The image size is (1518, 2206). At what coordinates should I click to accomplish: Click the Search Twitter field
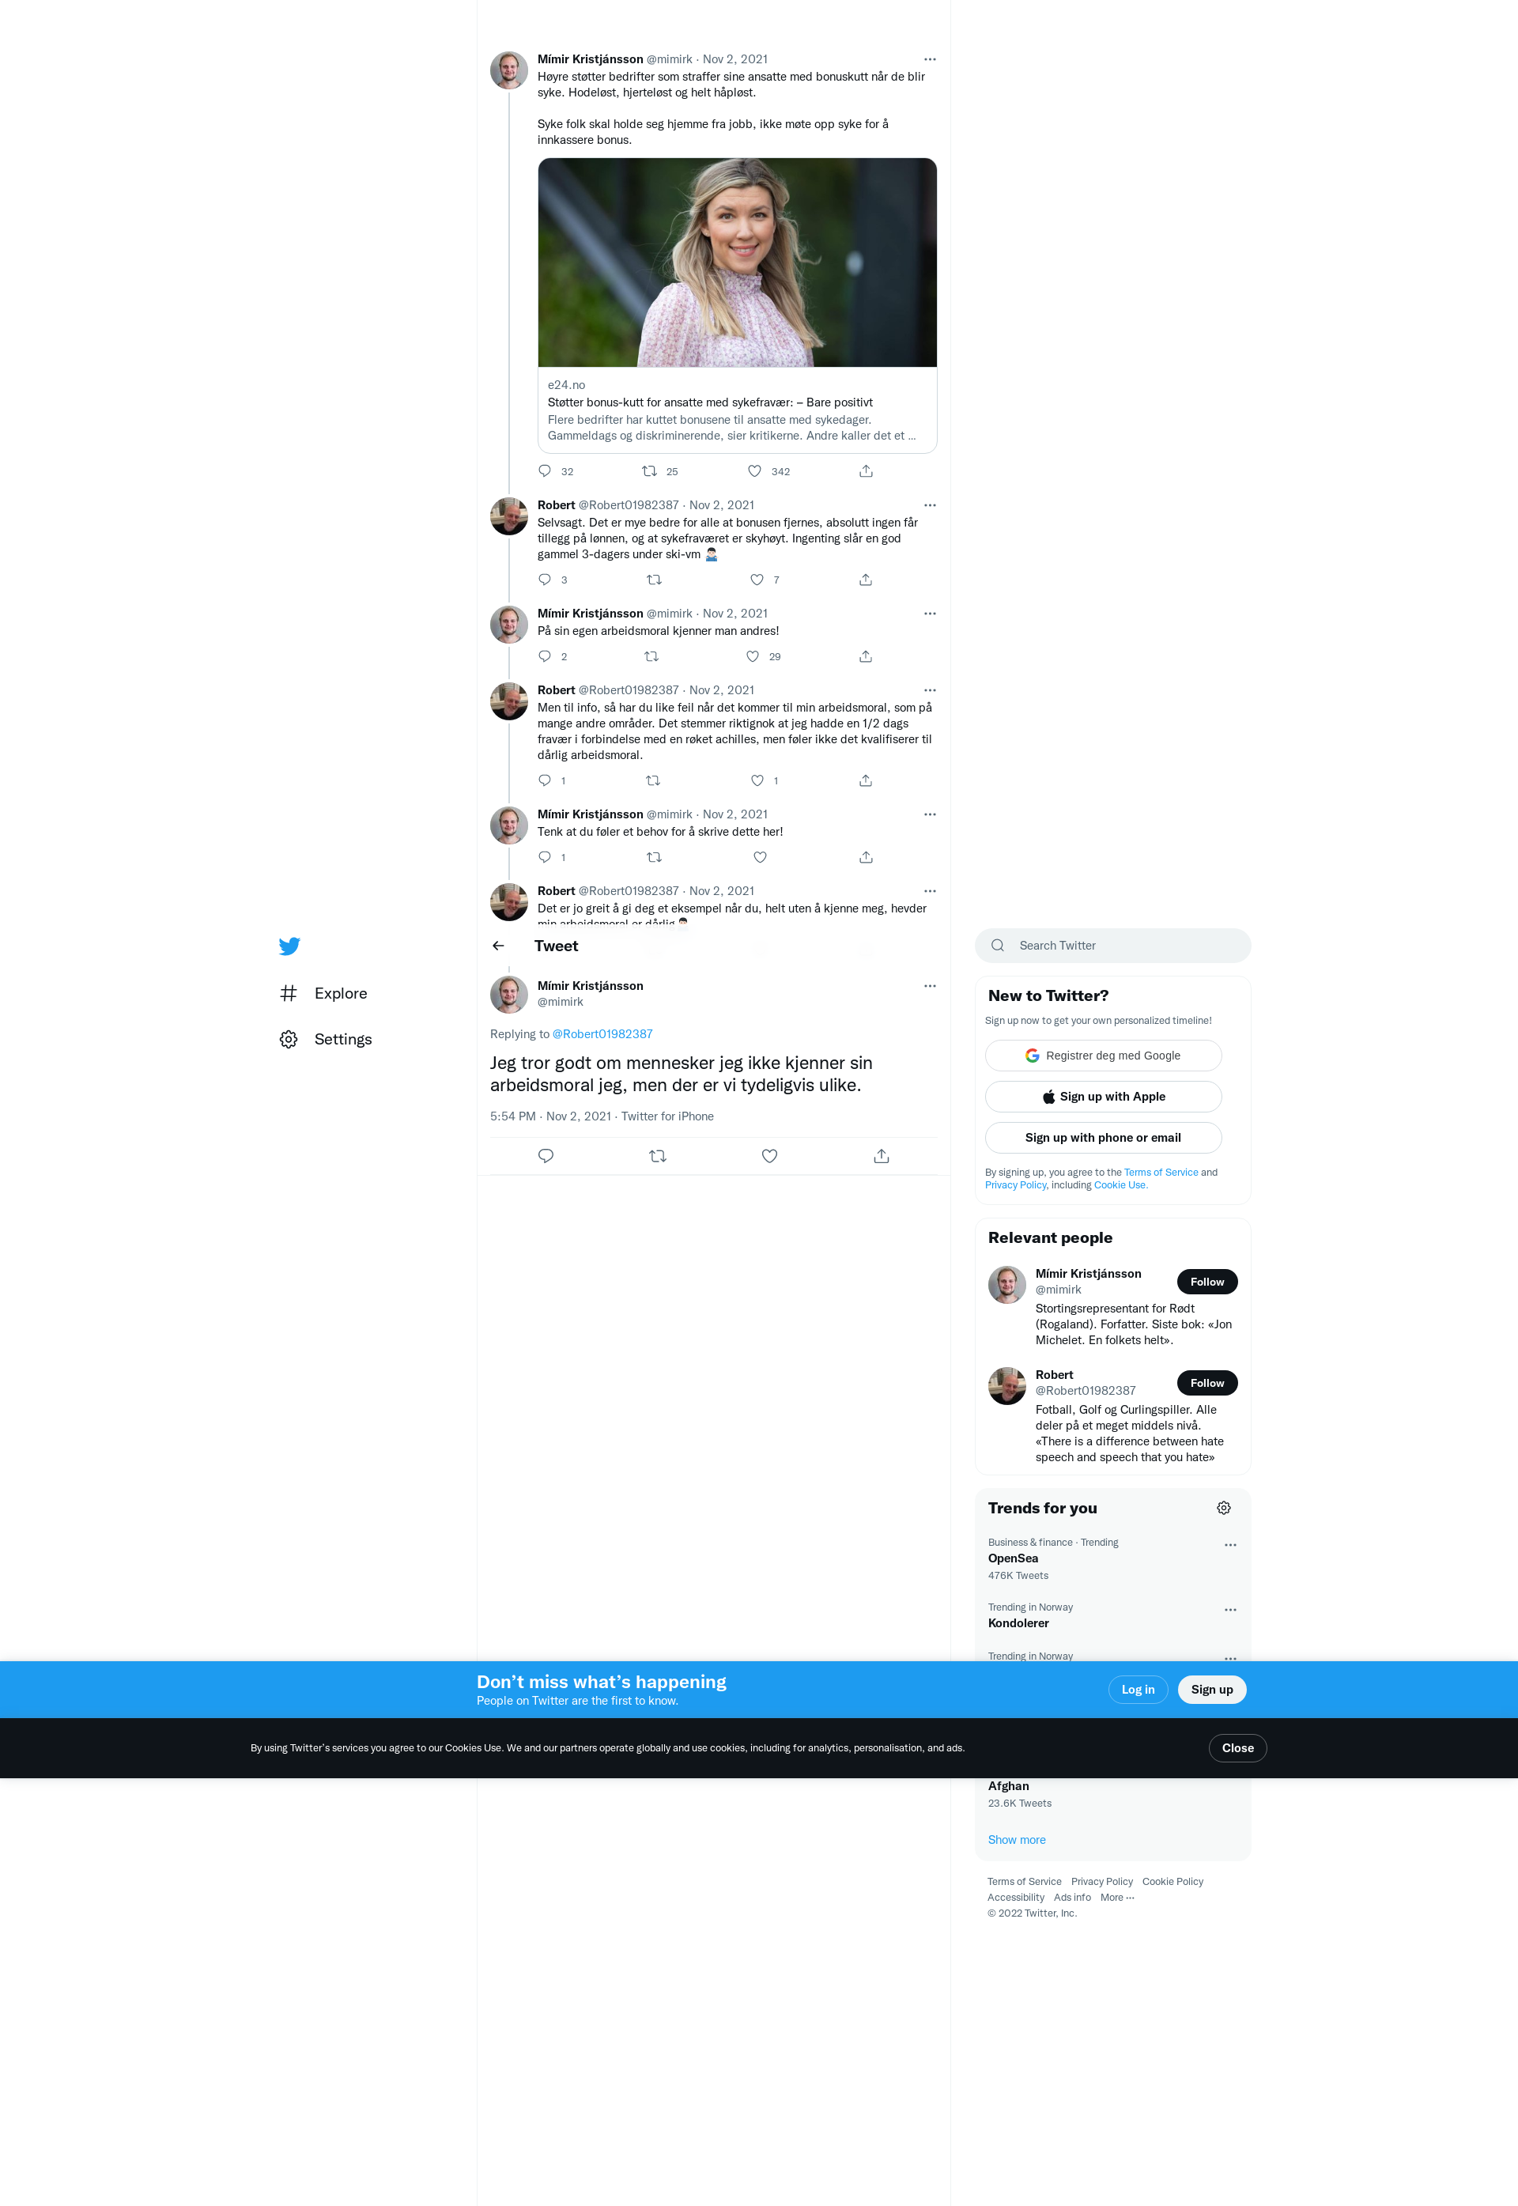pos(1113,946)
